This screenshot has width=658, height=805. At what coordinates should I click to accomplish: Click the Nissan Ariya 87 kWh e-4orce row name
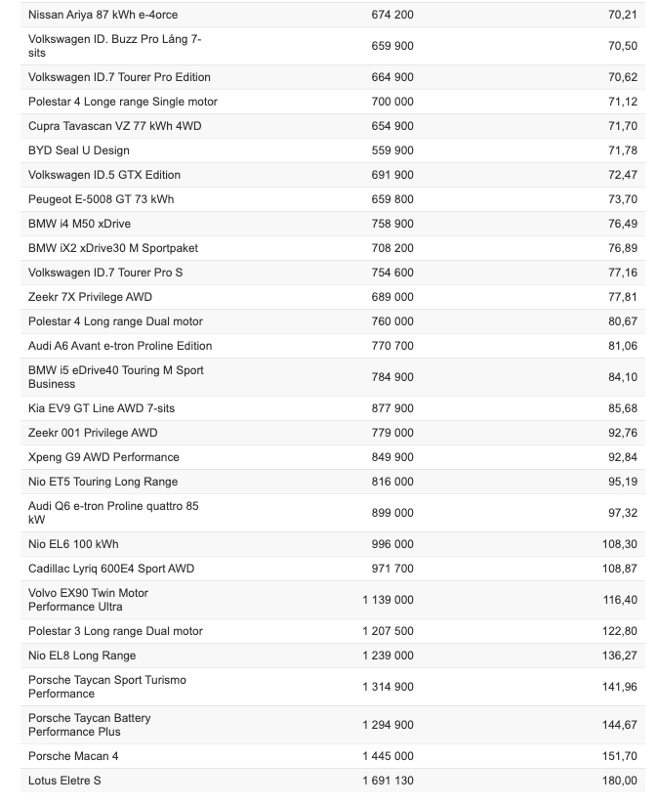click(x=103, y=15)
